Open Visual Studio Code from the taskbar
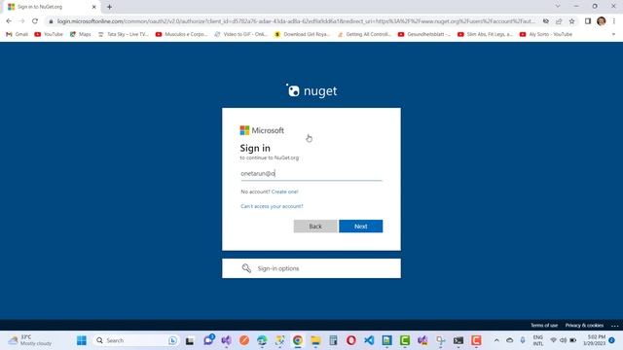 [369, 340]
